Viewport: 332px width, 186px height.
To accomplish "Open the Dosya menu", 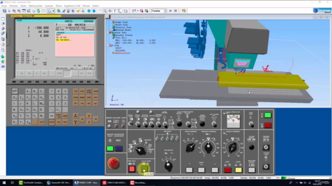I will tap(4, 6).
